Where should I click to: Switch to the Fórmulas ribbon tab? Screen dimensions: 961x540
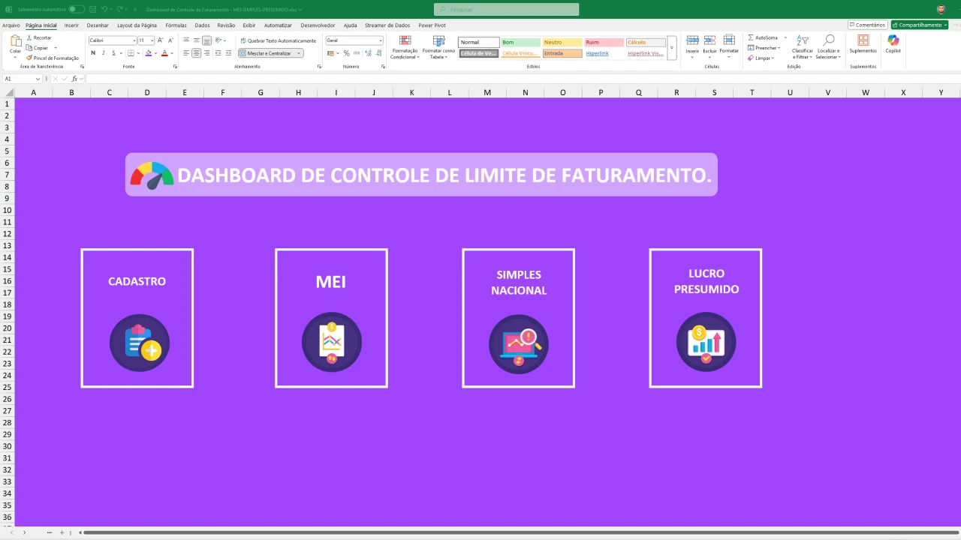[176, 25]
